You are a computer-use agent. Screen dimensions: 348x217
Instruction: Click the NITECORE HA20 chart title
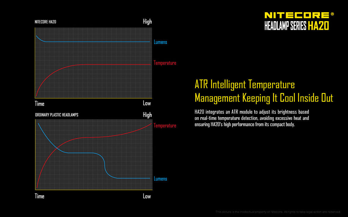point(45,22)
